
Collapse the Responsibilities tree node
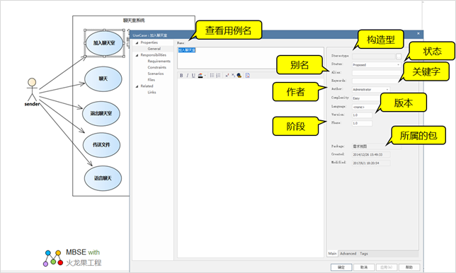pos(137,55)
